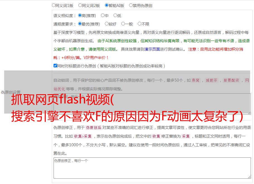Grab the resize handle of 伪原创修正 textarea

click(x=249, y=177)
